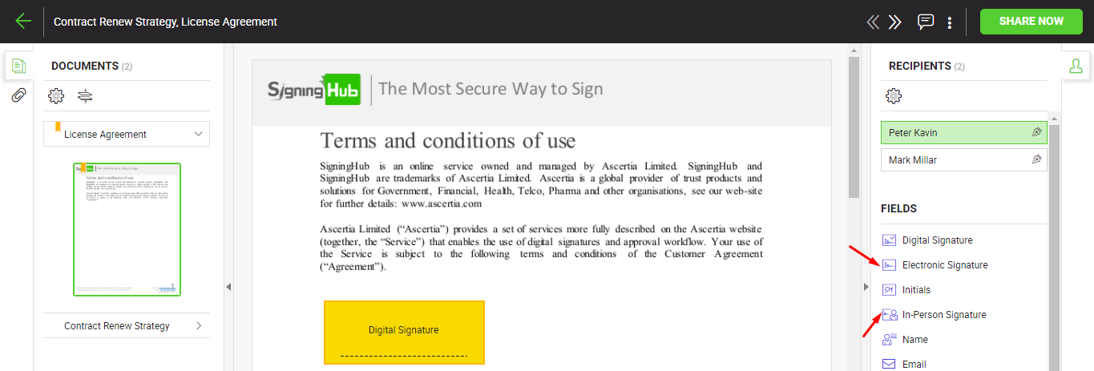The width and height of the screenshot is (1094, 371).
Task: Open the License Agreement page thumbnail
Action: [x=127, y=229]
